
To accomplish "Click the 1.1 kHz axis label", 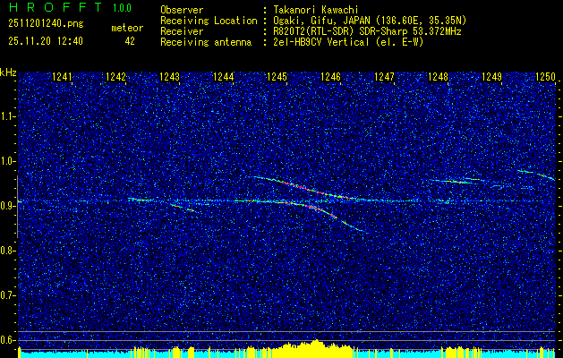I will tap(7, 116).
